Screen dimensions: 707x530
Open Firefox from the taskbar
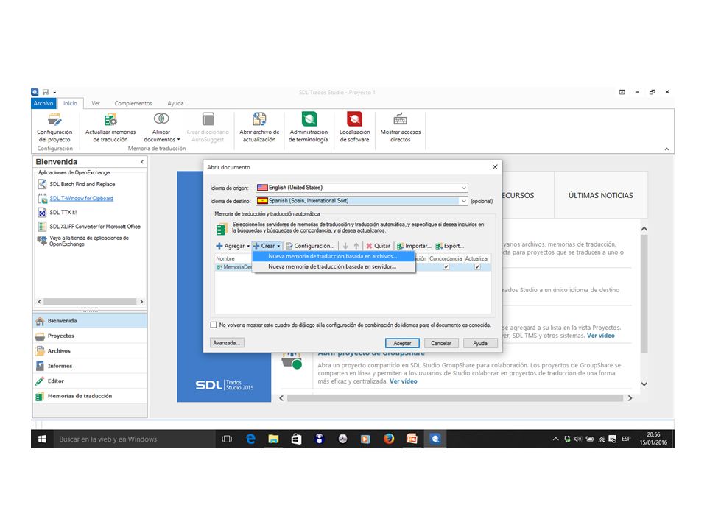(389, 439)
